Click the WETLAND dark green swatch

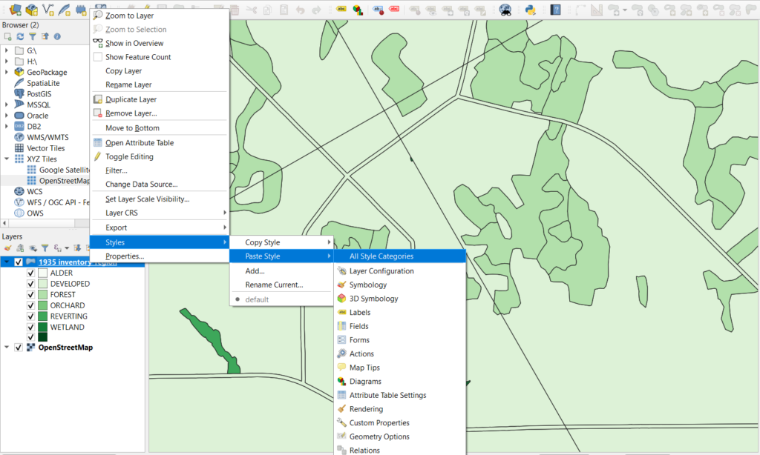pos(42,328)
